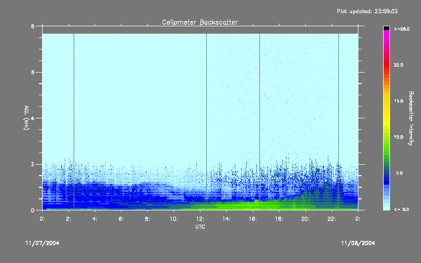Click the 8 km label on altitude axis
421x263 pixels.
pyautogui.click(x=33, y=26)
